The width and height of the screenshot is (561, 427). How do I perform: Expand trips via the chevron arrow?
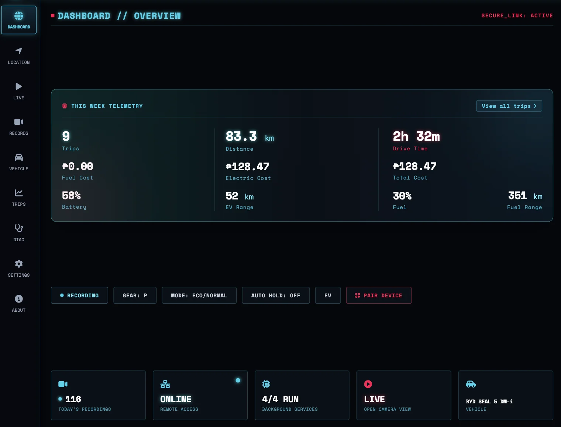tap(535, 106)
